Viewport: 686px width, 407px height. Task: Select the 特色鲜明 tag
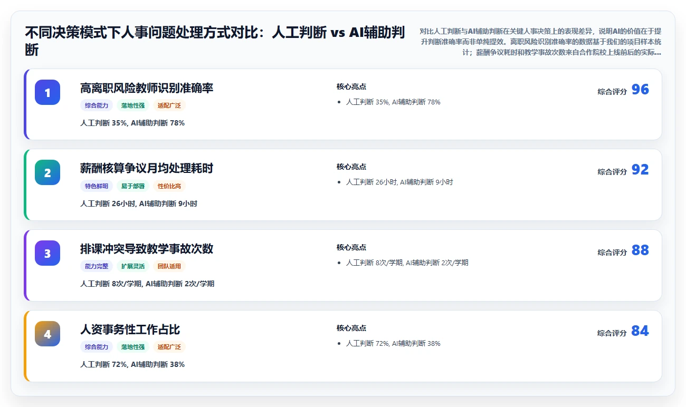pos(97,186)
